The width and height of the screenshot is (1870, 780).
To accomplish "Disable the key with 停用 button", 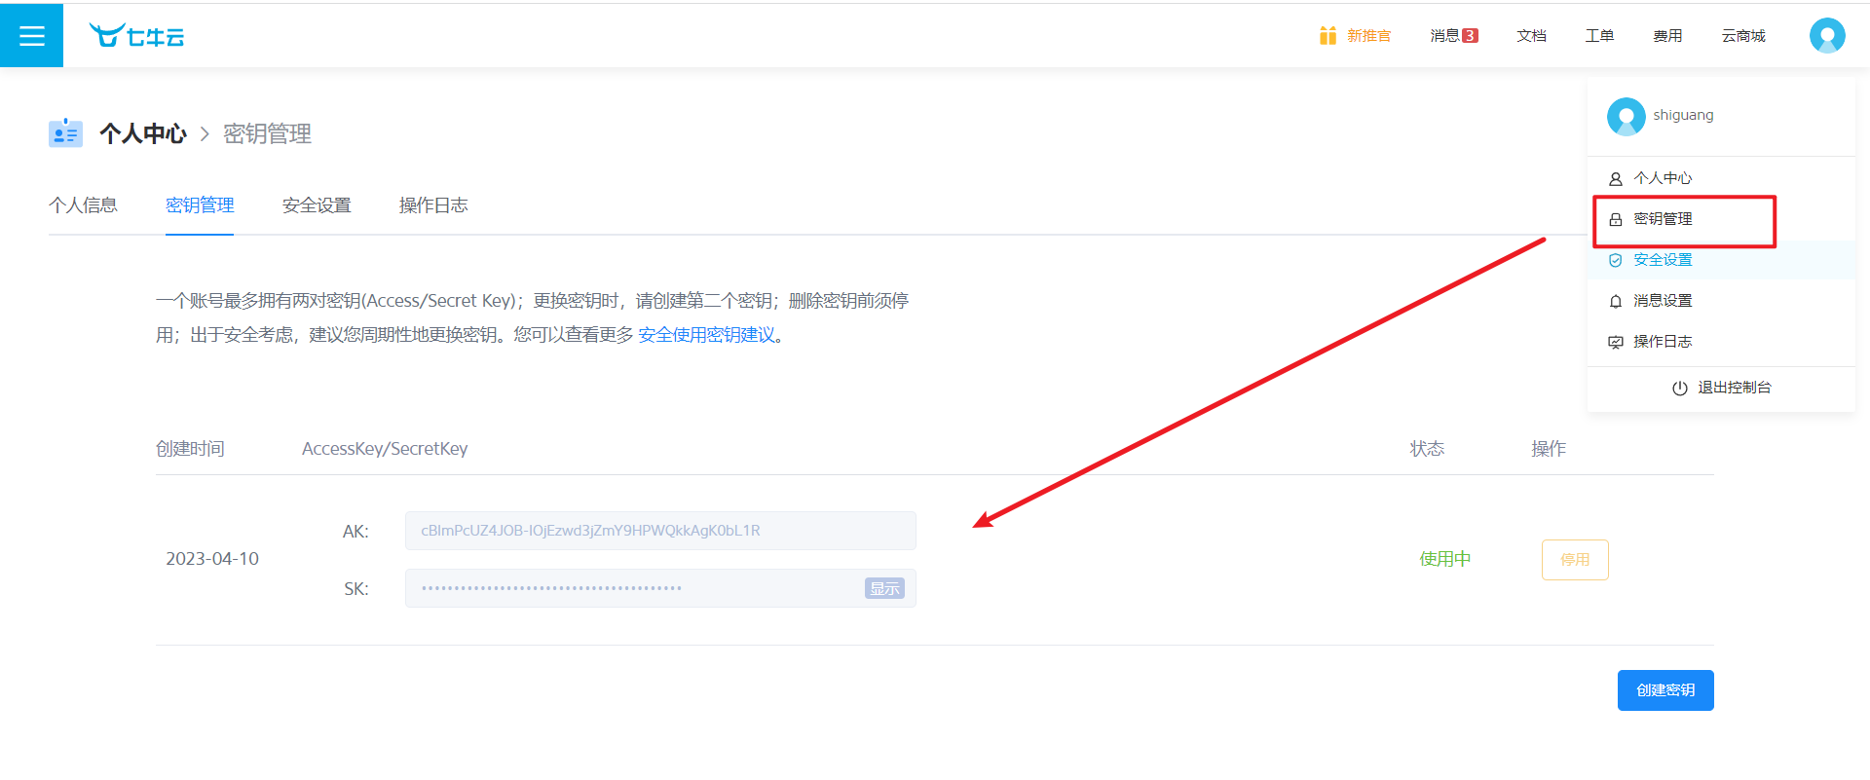I will (1574, 560).
